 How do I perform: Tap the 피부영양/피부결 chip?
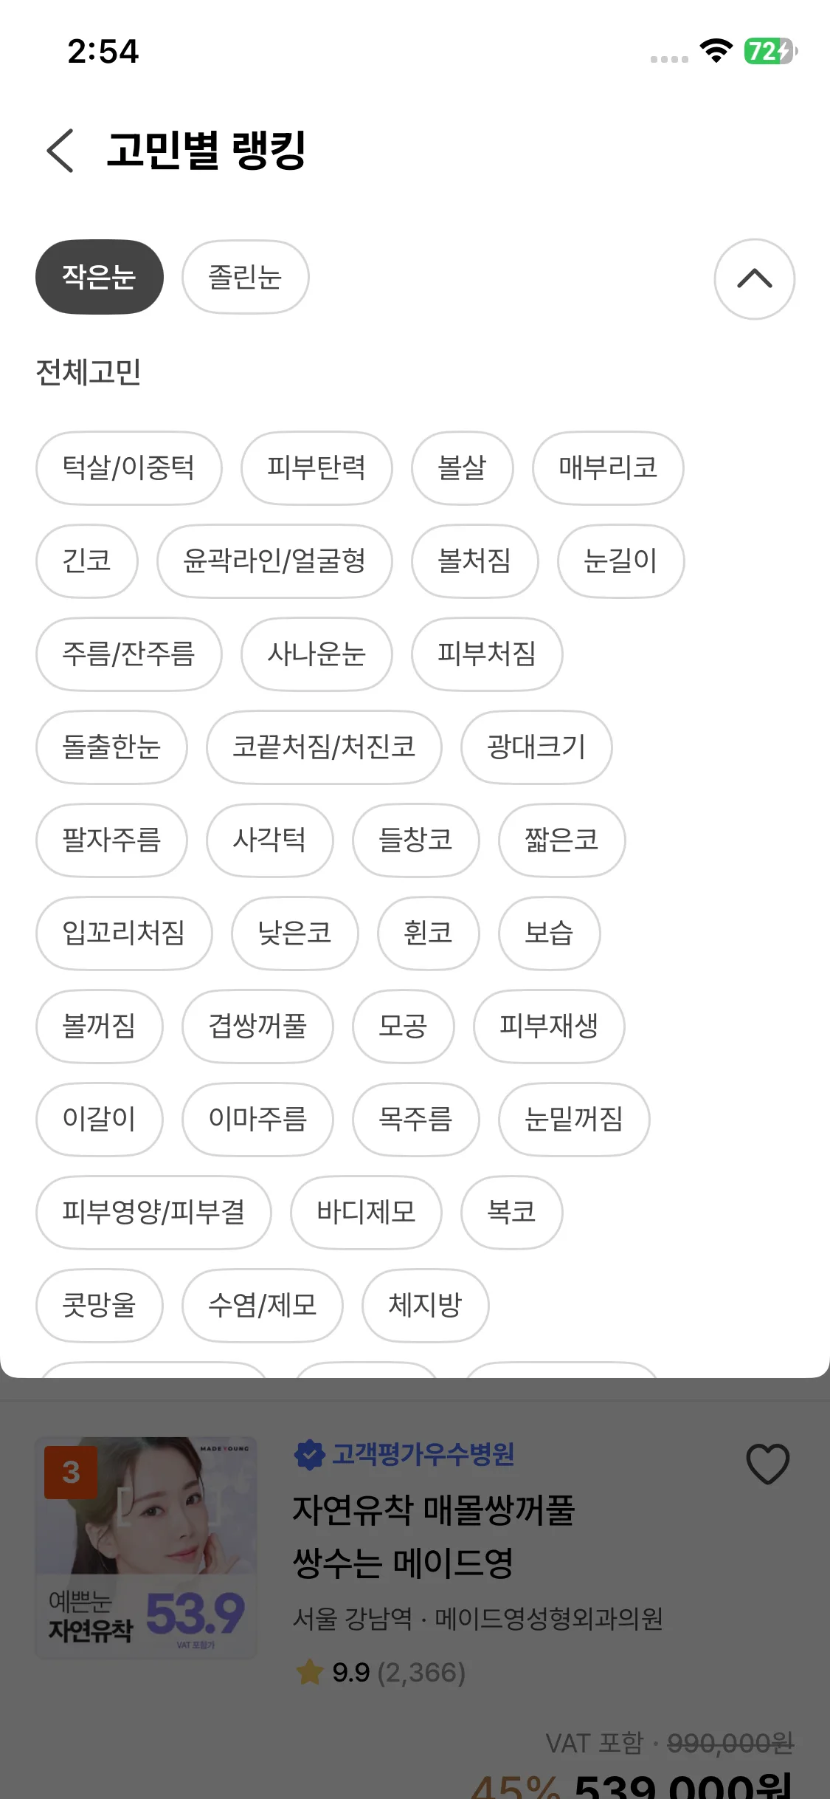click(x=153, y=1212)
